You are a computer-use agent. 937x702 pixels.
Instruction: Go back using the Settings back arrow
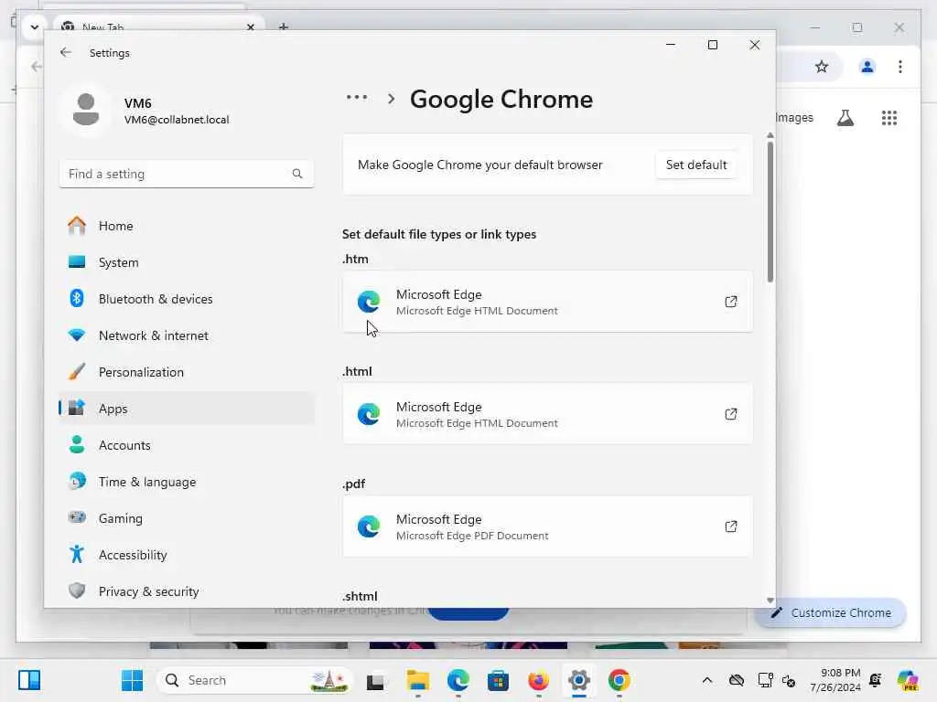pyautogui.click(x=66, y=52)
